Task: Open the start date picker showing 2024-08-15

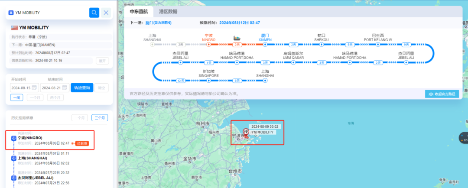Action: click(x=24, y=88)
